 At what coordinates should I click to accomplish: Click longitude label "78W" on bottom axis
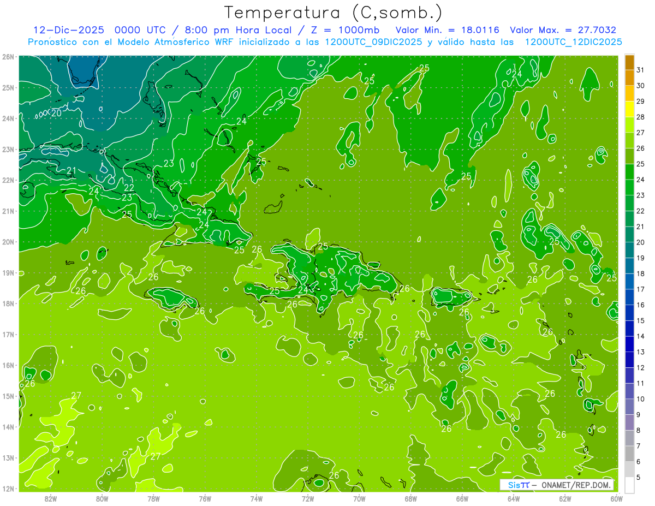point(153,498)
